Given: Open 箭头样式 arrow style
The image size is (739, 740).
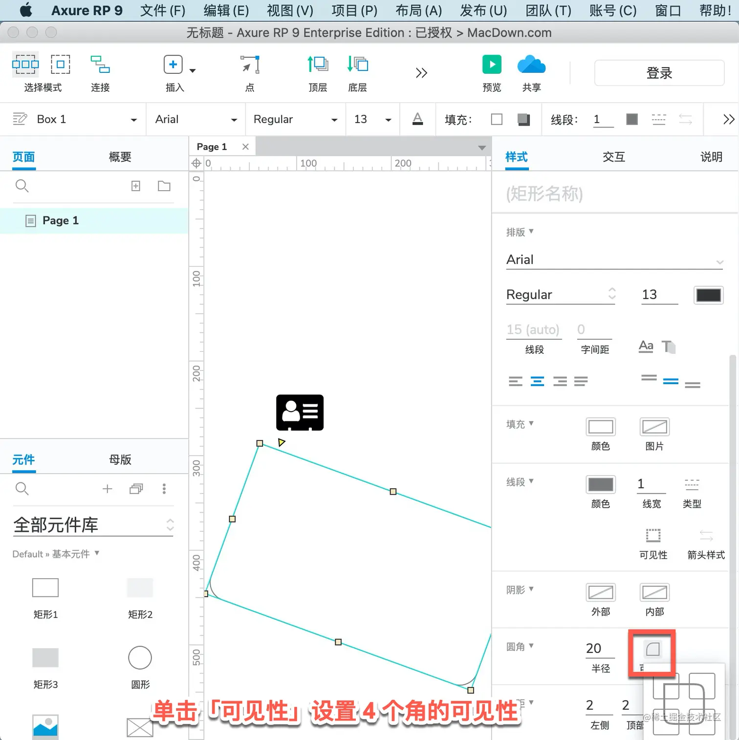Looking at the screenshot, I should click(706, 536).
